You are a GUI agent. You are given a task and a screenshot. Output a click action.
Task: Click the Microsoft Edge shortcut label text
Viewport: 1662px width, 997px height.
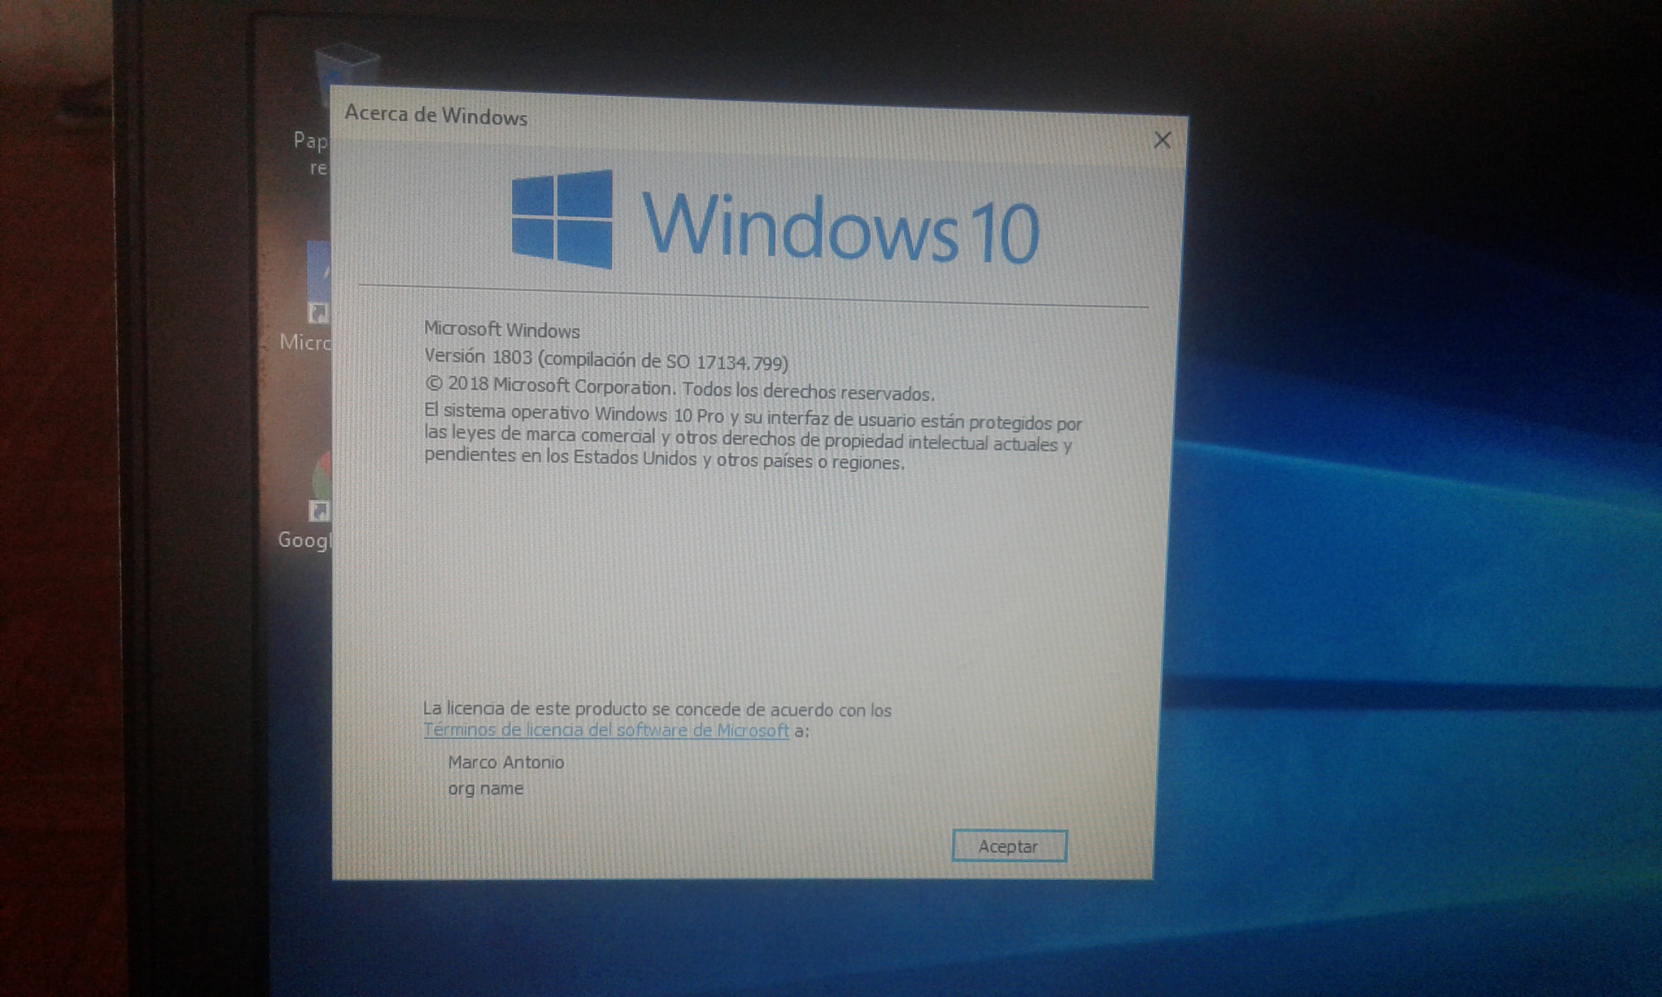coord(306,343)
